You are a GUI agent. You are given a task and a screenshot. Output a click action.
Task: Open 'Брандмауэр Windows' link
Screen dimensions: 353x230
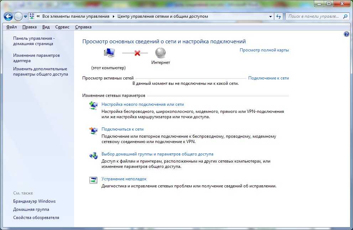tap(34, 201)
